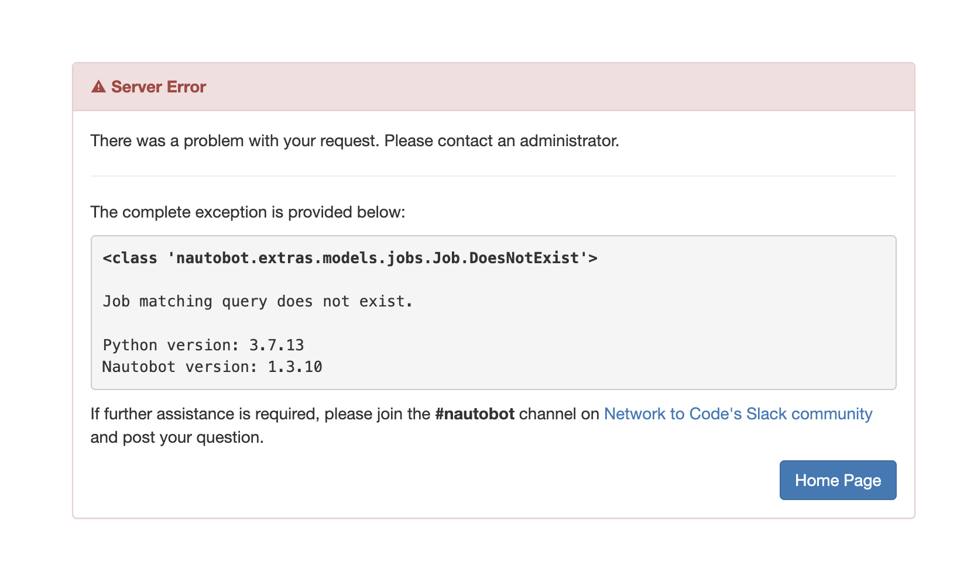This screenshot has width=974, height=572.
Task: Select the exception class name text
Action: tap(349, 257)
